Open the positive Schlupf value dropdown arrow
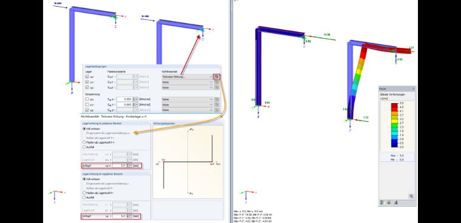 point(130,166)
